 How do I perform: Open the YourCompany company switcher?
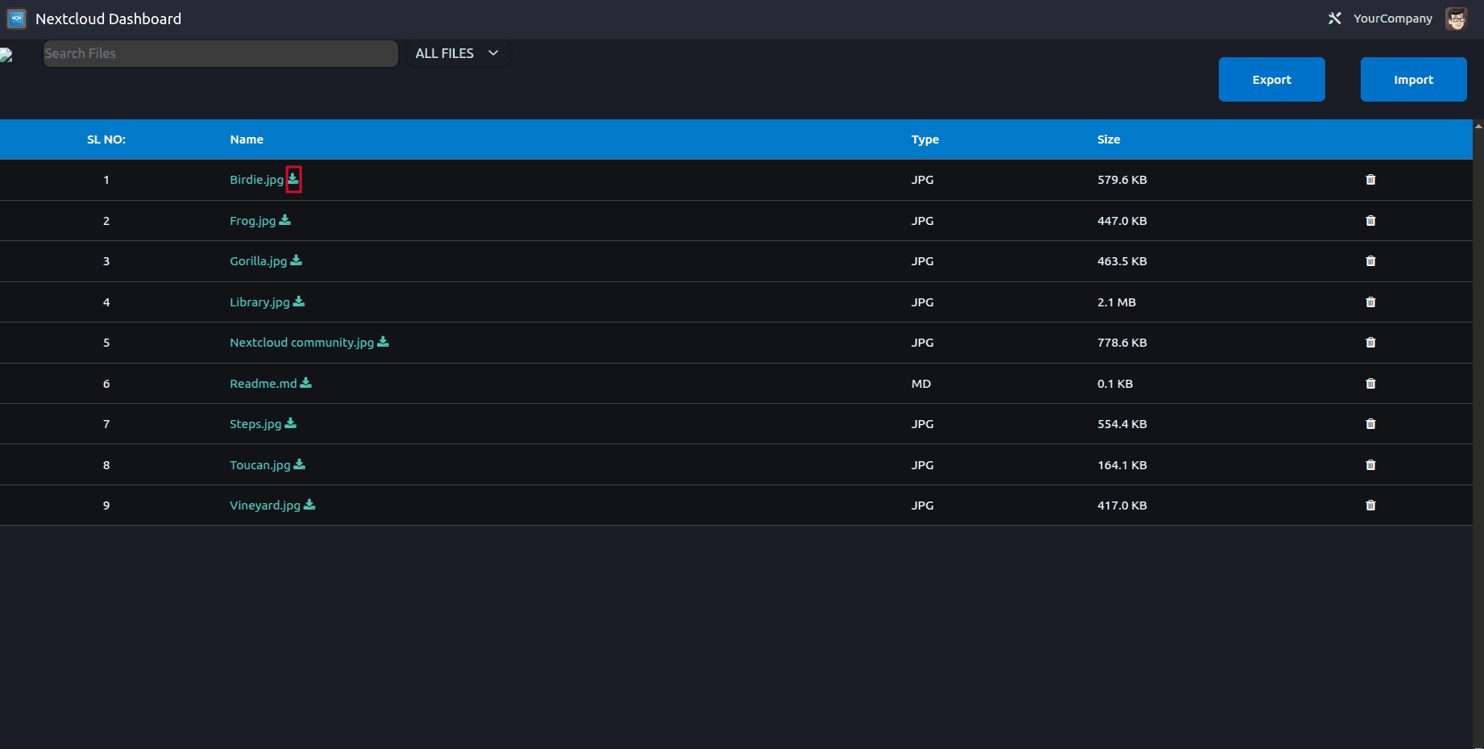1393,19
